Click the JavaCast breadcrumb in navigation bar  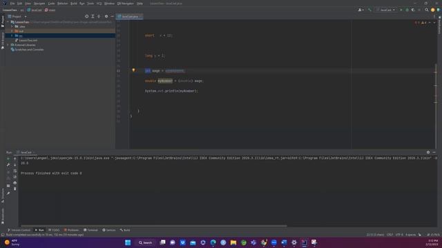(x=35, y=10)
